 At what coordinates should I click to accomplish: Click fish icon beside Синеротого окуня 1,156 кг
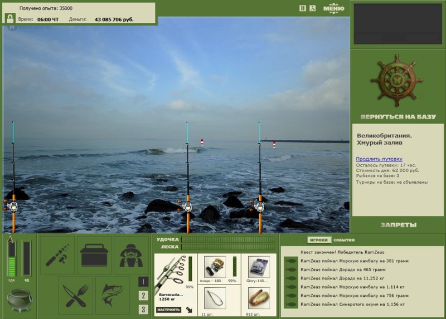[290, 305]
